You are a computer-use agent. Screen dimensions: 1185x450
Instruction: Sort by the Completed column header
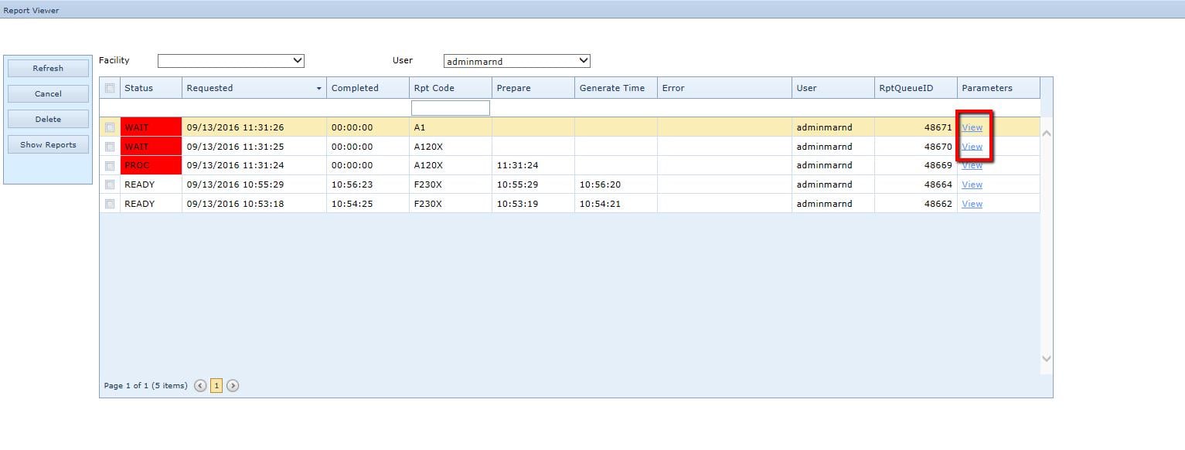click(368, 88)
